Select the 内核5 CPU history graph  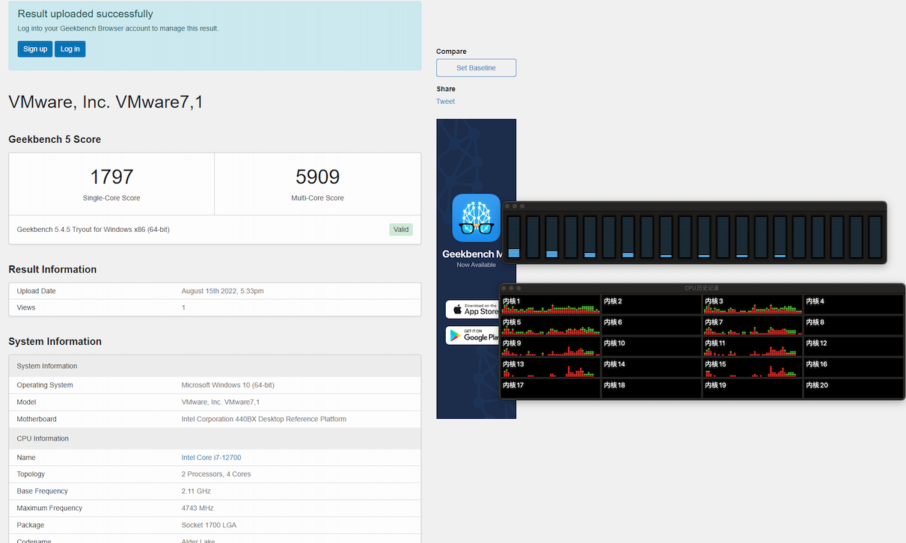pyautogui.click(x=550, y=326)
